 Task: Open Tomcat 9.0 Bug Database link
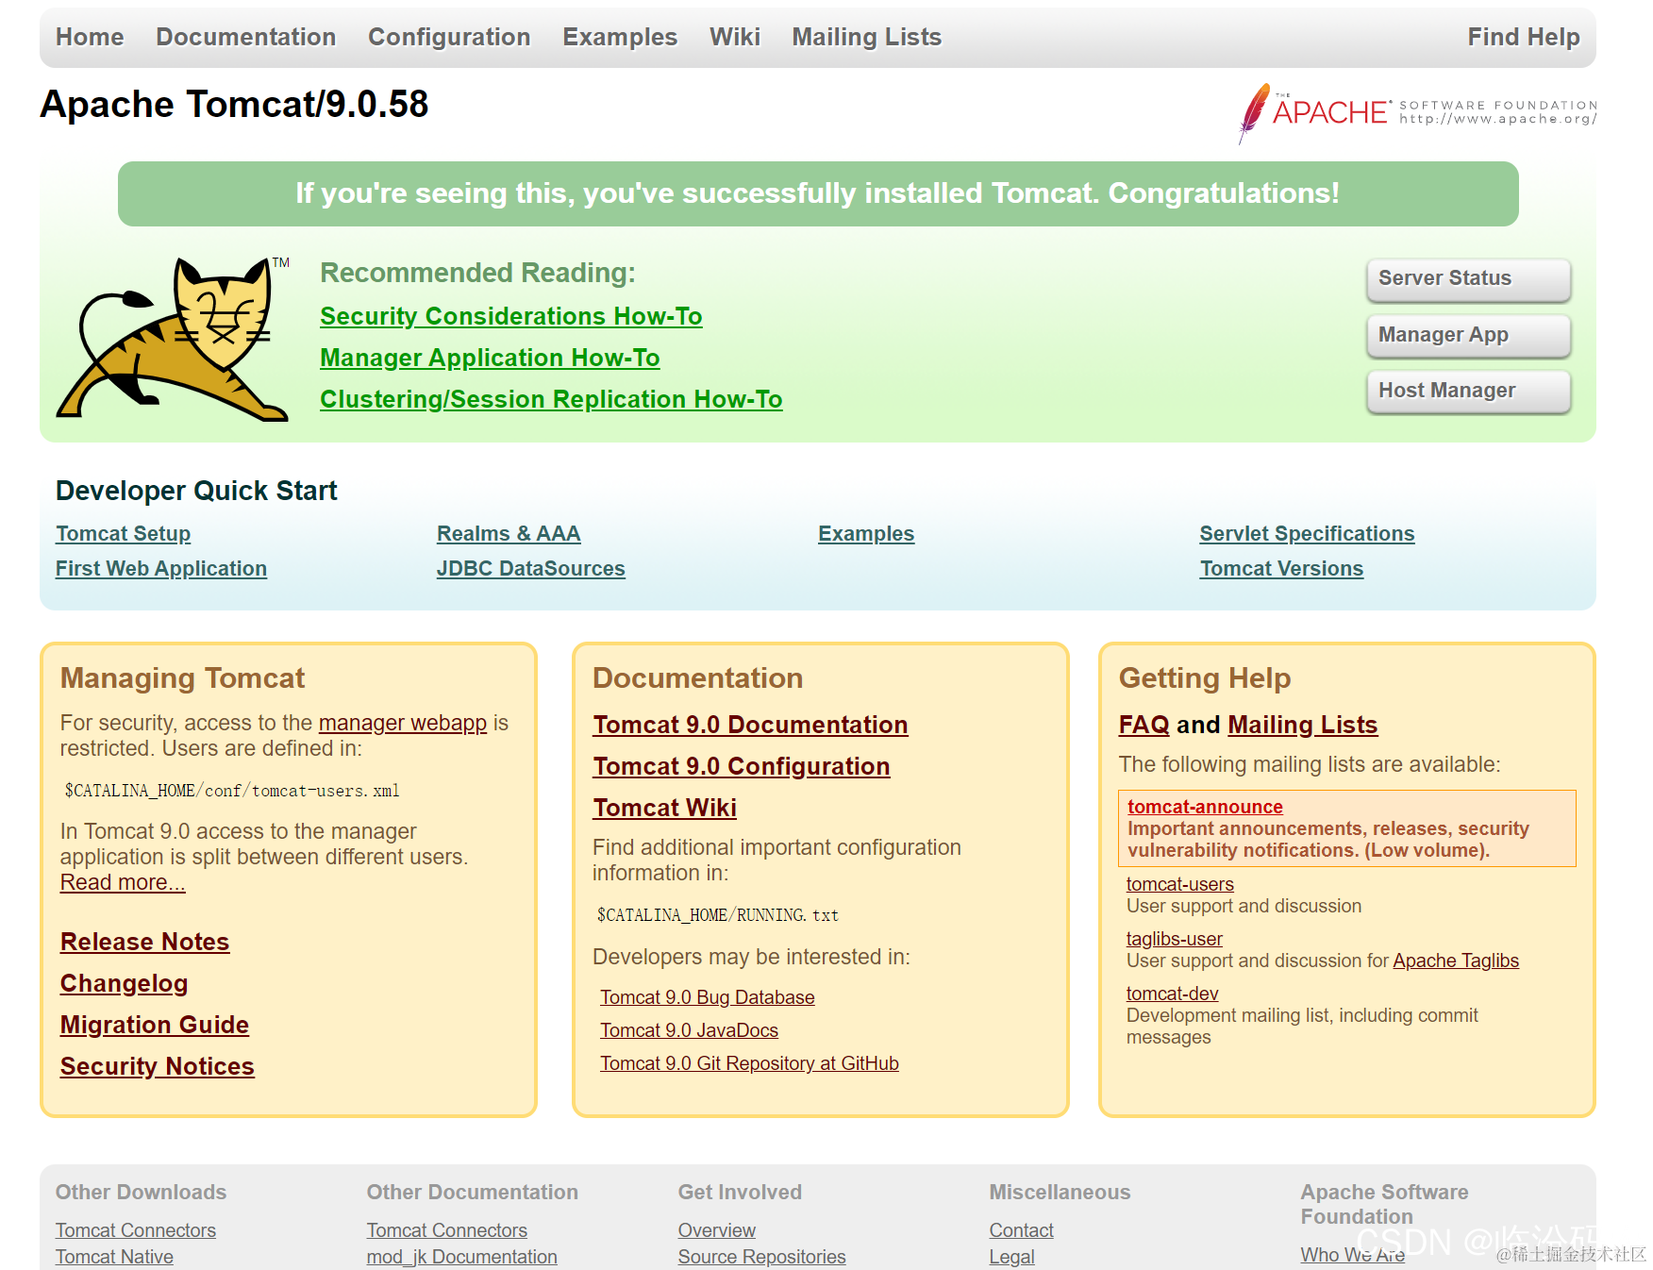pyautogui.click(x=708, y=997)
